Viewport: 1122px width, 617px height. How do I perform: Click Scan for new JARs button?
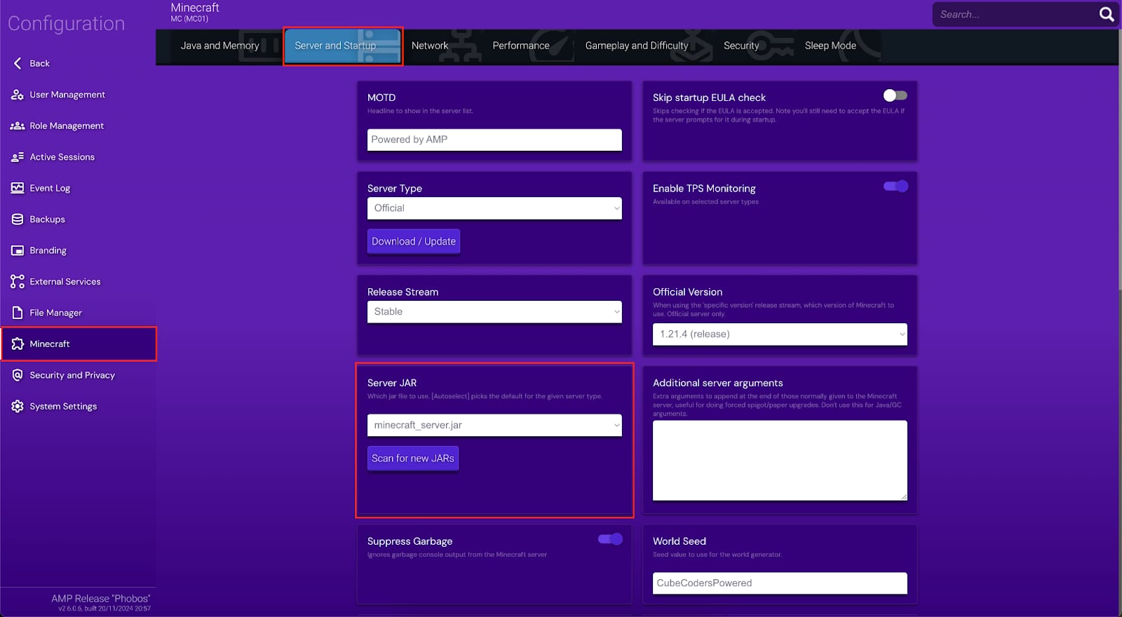[413, 459]
